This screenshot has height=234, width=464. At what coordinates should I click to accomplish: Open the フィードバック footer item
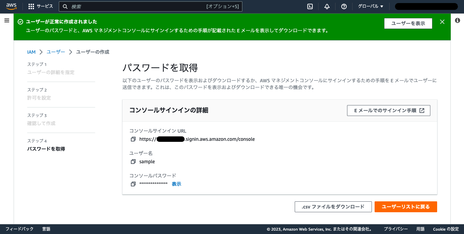pyautogui.click(x=19, y=229)
